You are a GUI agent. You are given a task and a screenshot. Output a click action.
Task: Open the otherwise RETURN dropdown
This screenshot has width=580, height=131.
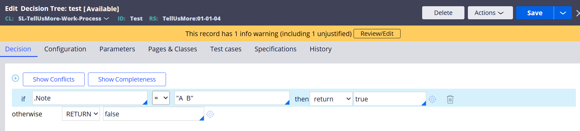tap(81, 114)
